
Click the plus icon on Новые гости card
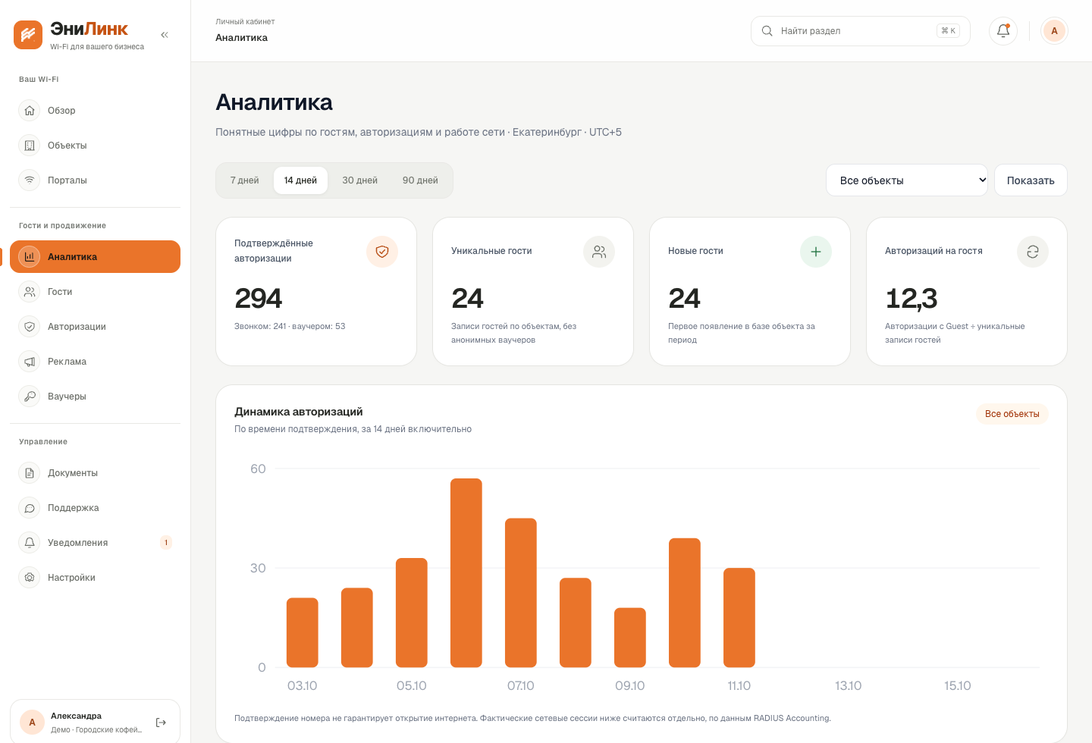816,252
